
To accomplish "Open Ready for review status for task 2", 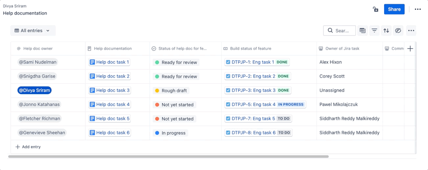I will click(176, 77).
